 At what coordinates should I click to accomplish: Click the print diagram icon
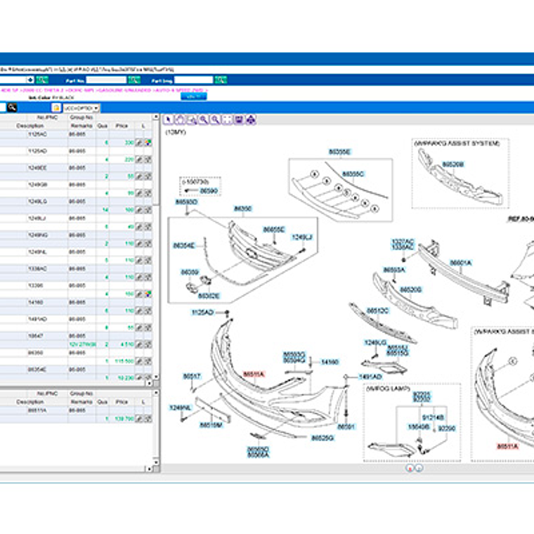click(251, 119)
